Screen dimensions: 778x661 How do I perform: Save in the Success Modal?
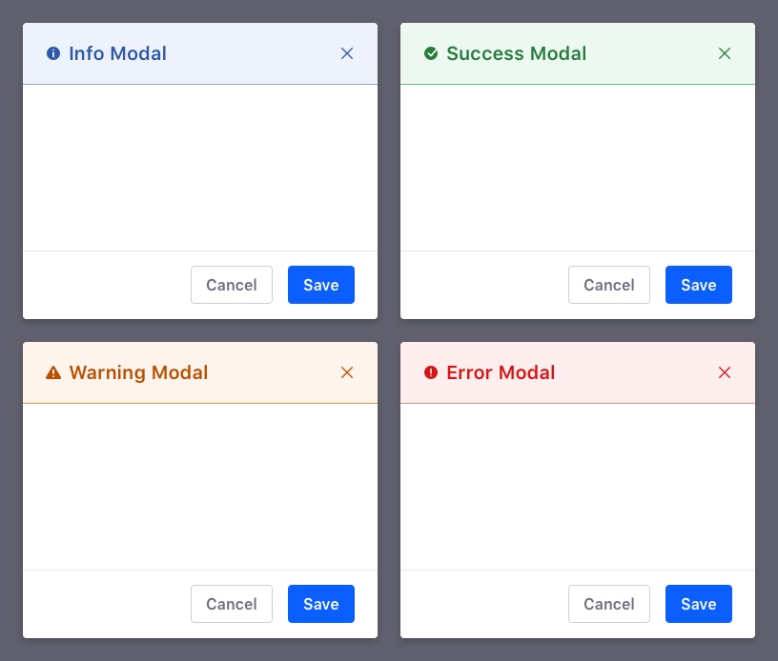(x=699, y=285)
